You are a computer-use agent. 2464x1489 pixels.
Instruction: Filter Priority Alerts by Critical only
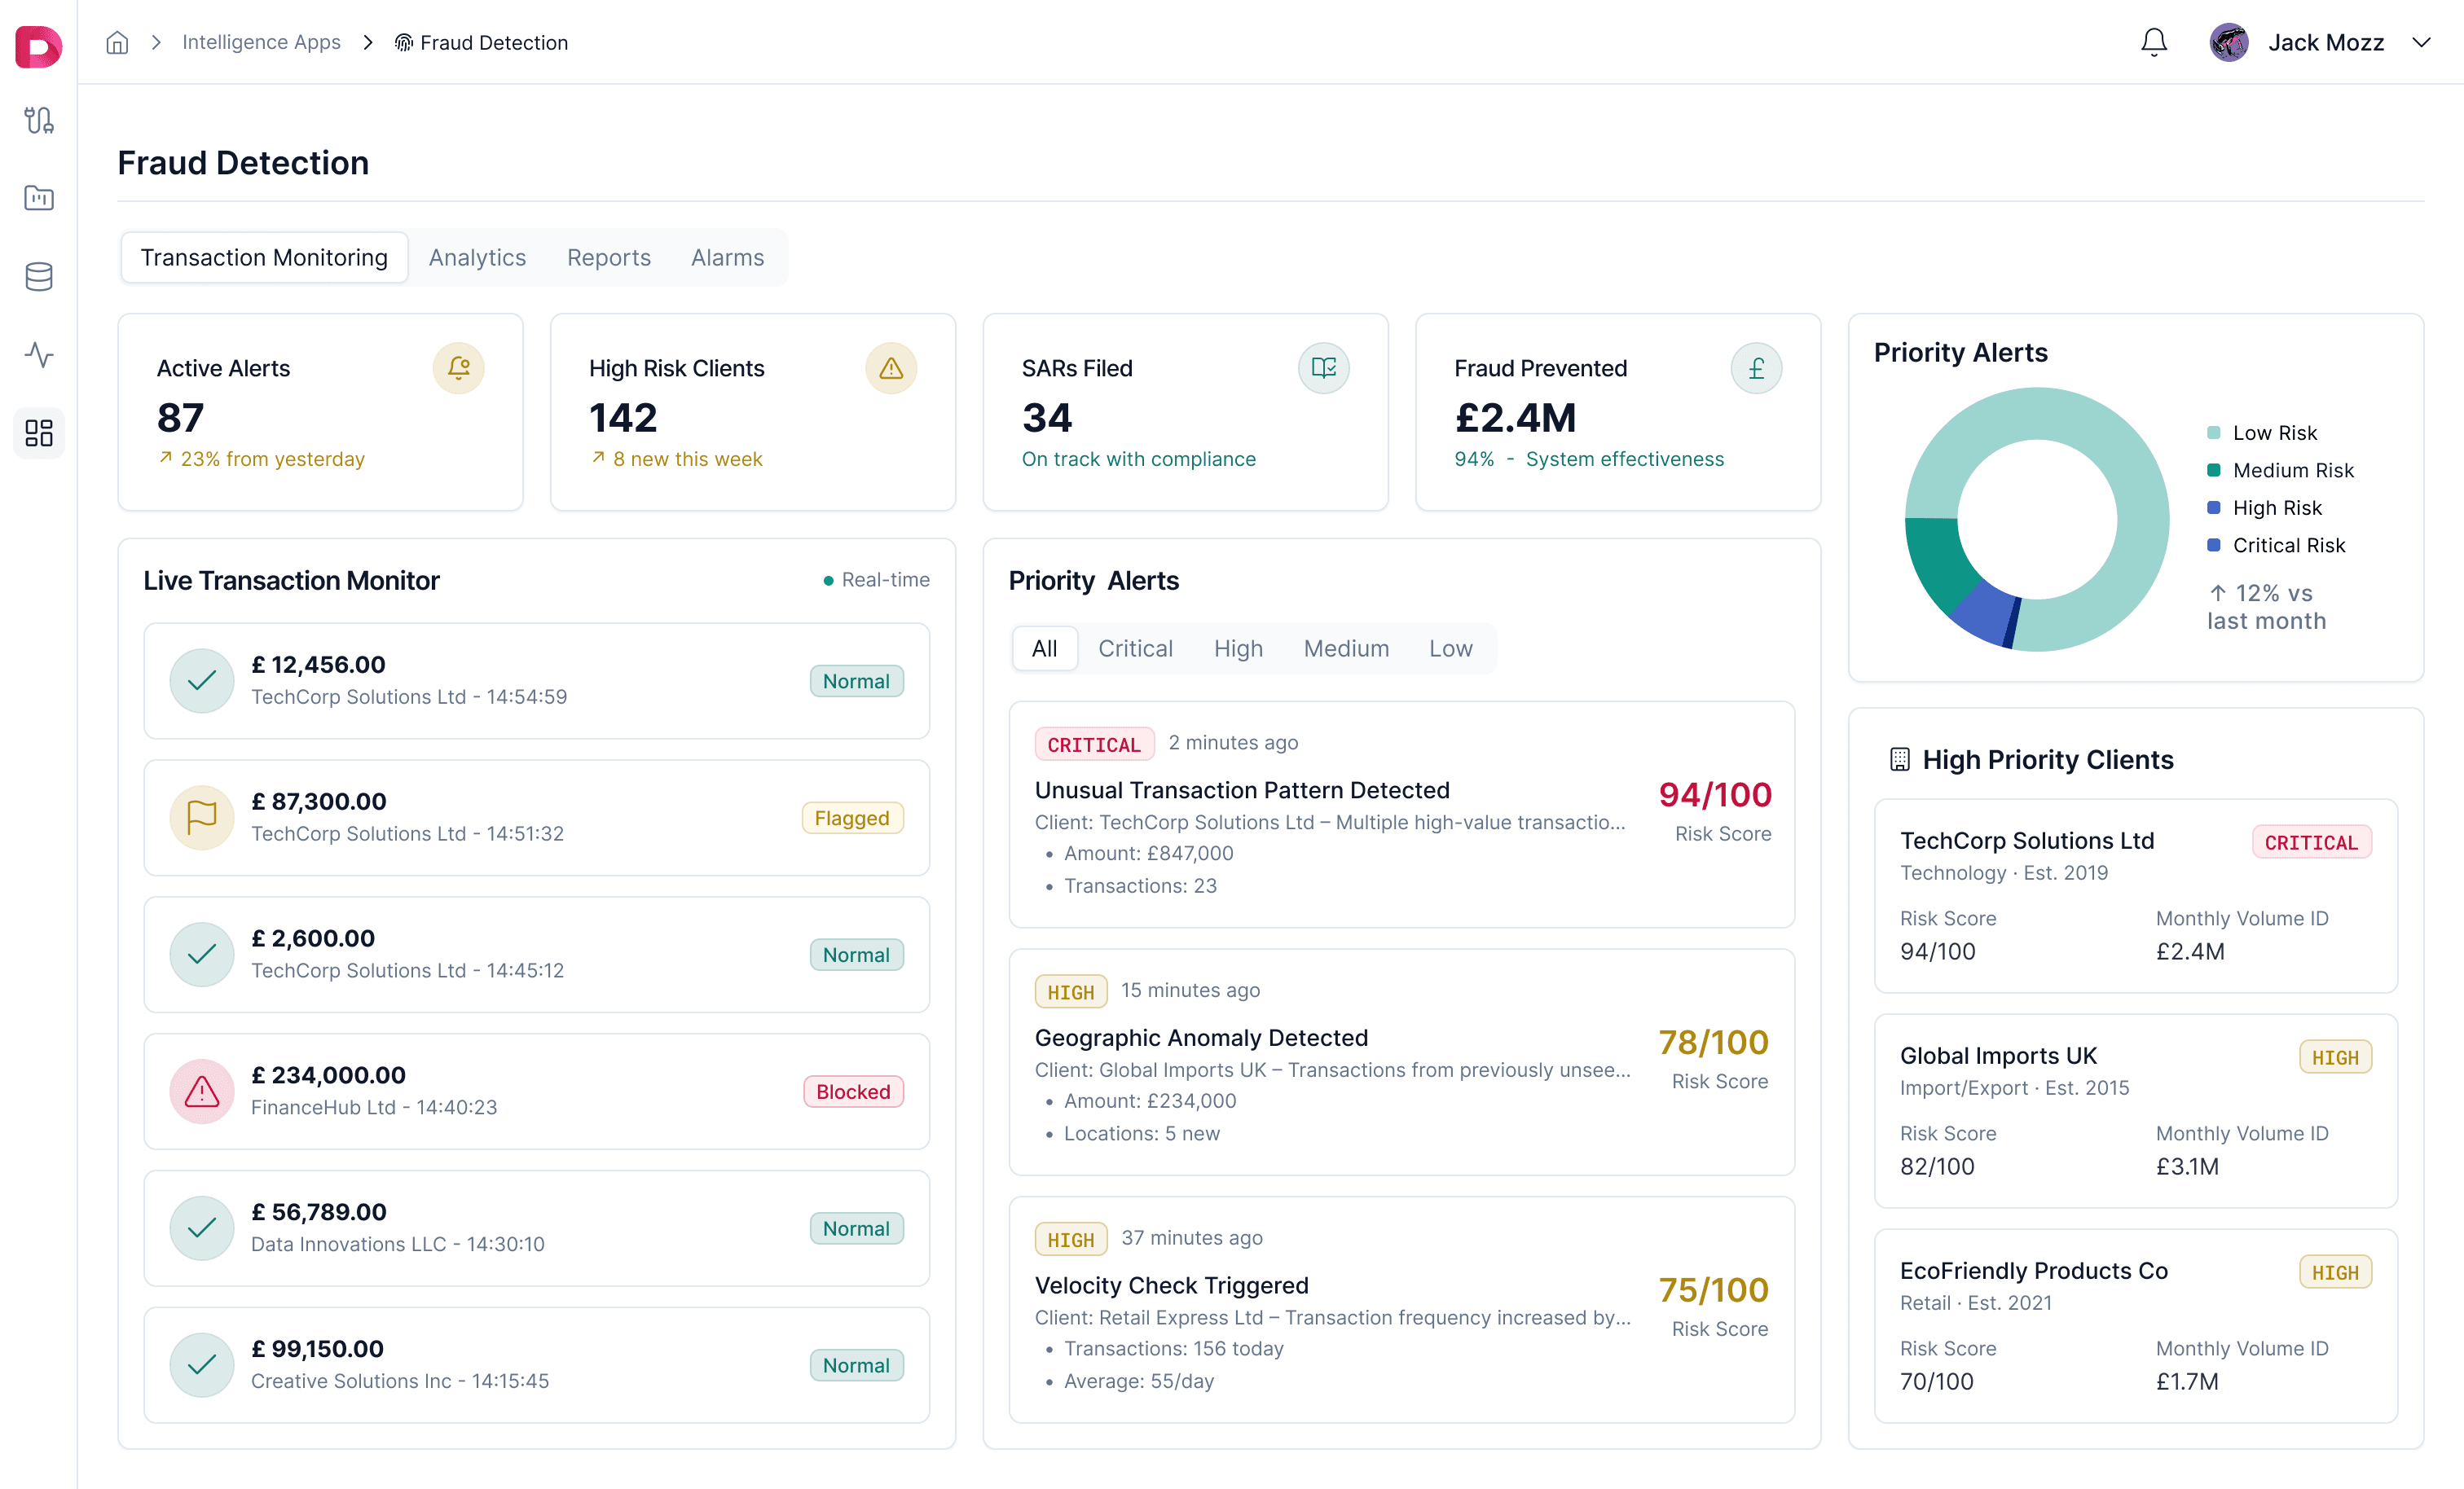(x=1135, y=648)
